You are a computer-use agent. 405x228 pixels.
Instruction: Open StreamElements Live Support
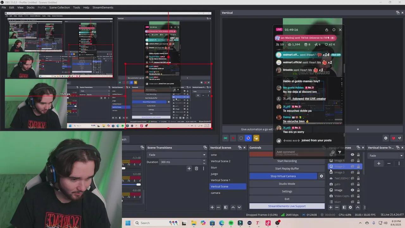[287, 206]
